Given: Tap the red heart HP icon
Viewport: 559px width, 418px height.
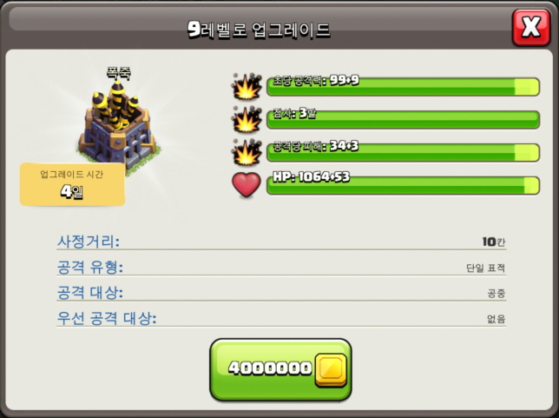Looking at the screenshot, I should point(246,184).
